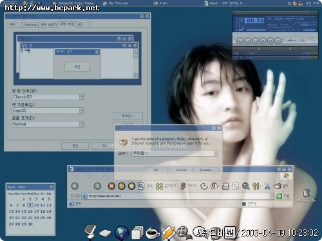The image size is (322, 241).
Task: Open History icon in browser toolbar
Action: (204, 186)
